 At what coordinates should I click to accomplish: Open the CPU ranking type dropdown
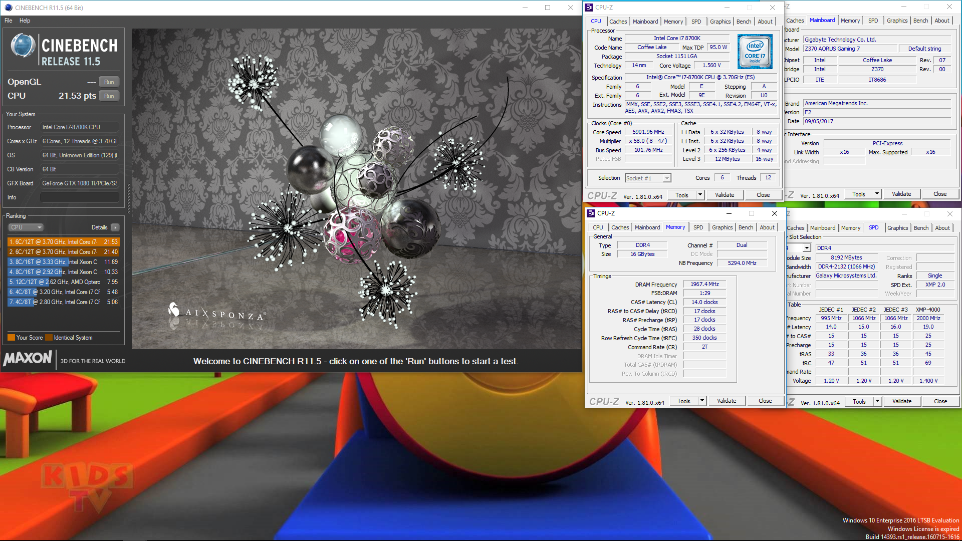click(26, 227)
